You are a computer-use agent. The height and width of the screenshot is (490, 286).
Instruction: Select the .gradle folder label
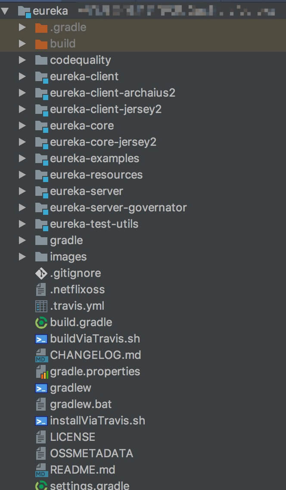click(68, 28)
